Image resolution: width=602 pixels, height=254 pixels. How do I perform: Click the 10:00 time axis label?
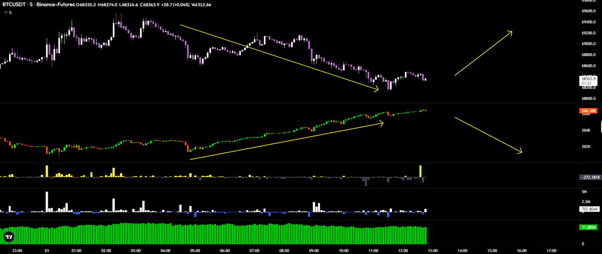pos(344,249)
